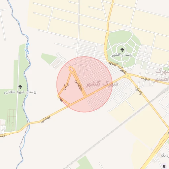Click the blue river name label
The image size is (169, 169).
[x=27, y=48]
